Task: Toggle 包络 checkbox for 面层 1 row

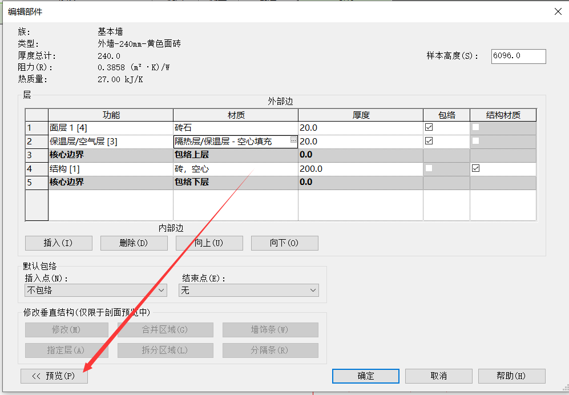Action: 429,127
